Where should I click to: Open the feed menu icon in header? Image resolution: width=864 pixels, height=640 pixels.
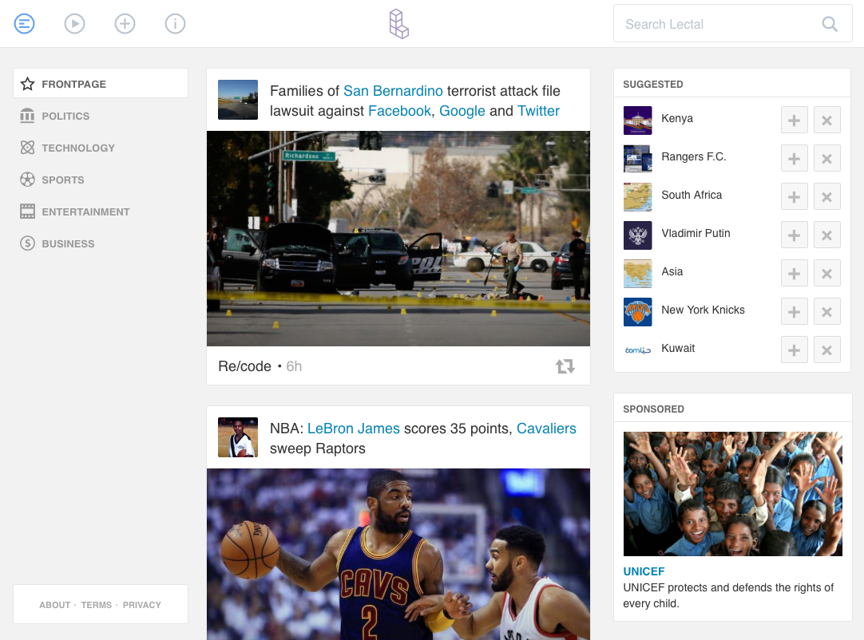pyautogui.click(x=24, y=24)
